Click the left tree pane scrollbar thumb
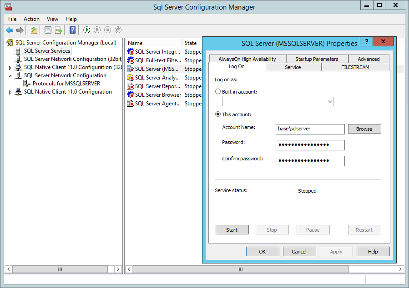The width and height of the screenshot is (409, 288). pos(60,269)
